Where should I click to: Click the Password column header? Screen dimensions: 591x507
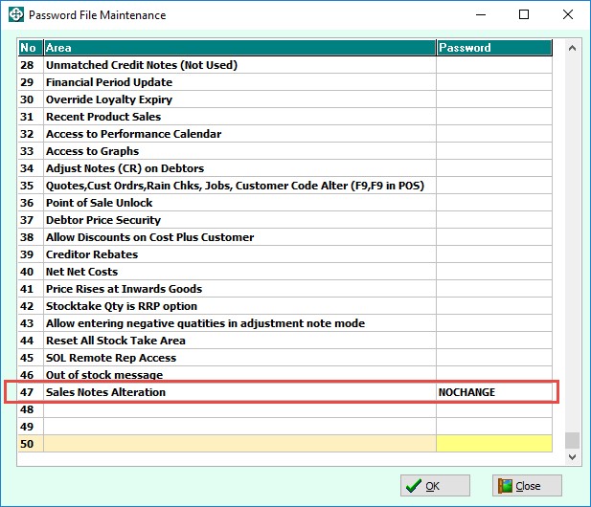tap(494, 48)
